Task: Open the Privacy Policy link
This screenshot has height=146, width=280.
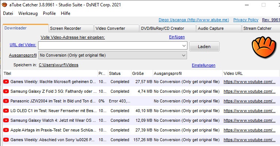Action: [246, 20]
